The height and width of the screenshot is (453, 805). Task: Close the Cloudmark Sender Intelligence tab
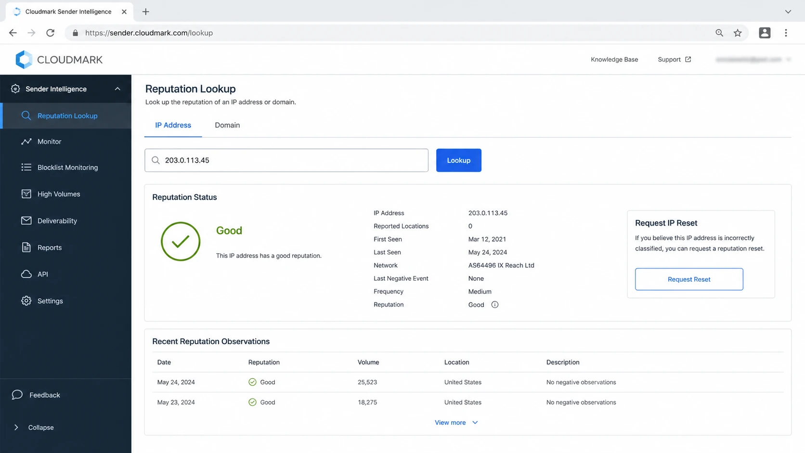(124, 12)
